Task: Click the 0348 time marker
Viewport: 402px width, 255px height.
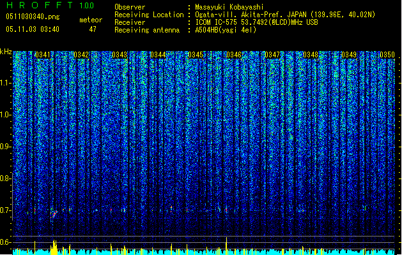Action: (311, 55)
